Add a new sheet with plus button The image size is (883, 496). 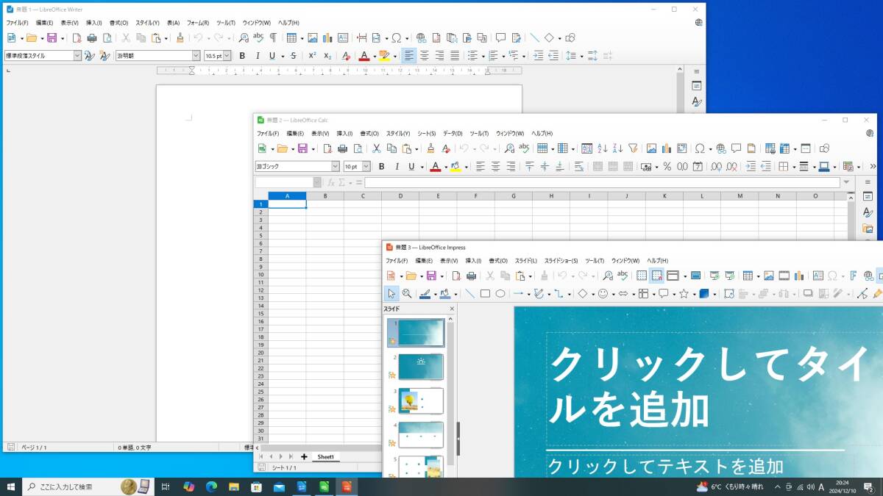[x=304, y=457]
